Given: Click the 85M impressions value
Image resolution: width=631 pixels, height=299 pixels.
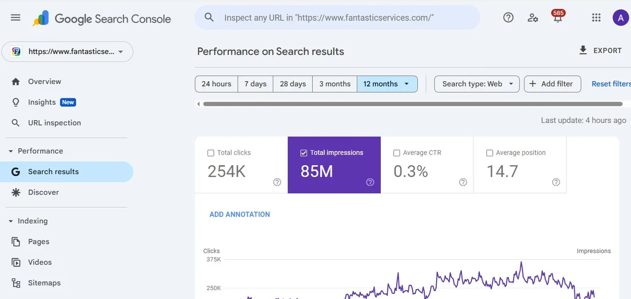Looking at the screenshot, I should tap(317, 171).
